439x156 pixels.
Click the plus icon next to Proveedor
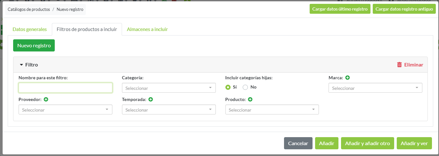pyautogui.click(x=46, y=99)
